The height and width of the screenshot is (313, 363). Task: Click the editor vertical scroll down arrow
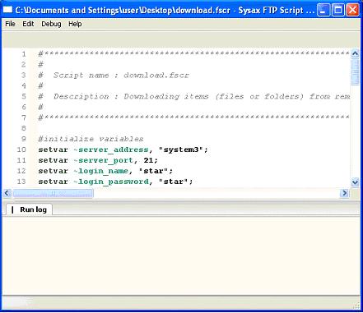(x=355, y=182)
